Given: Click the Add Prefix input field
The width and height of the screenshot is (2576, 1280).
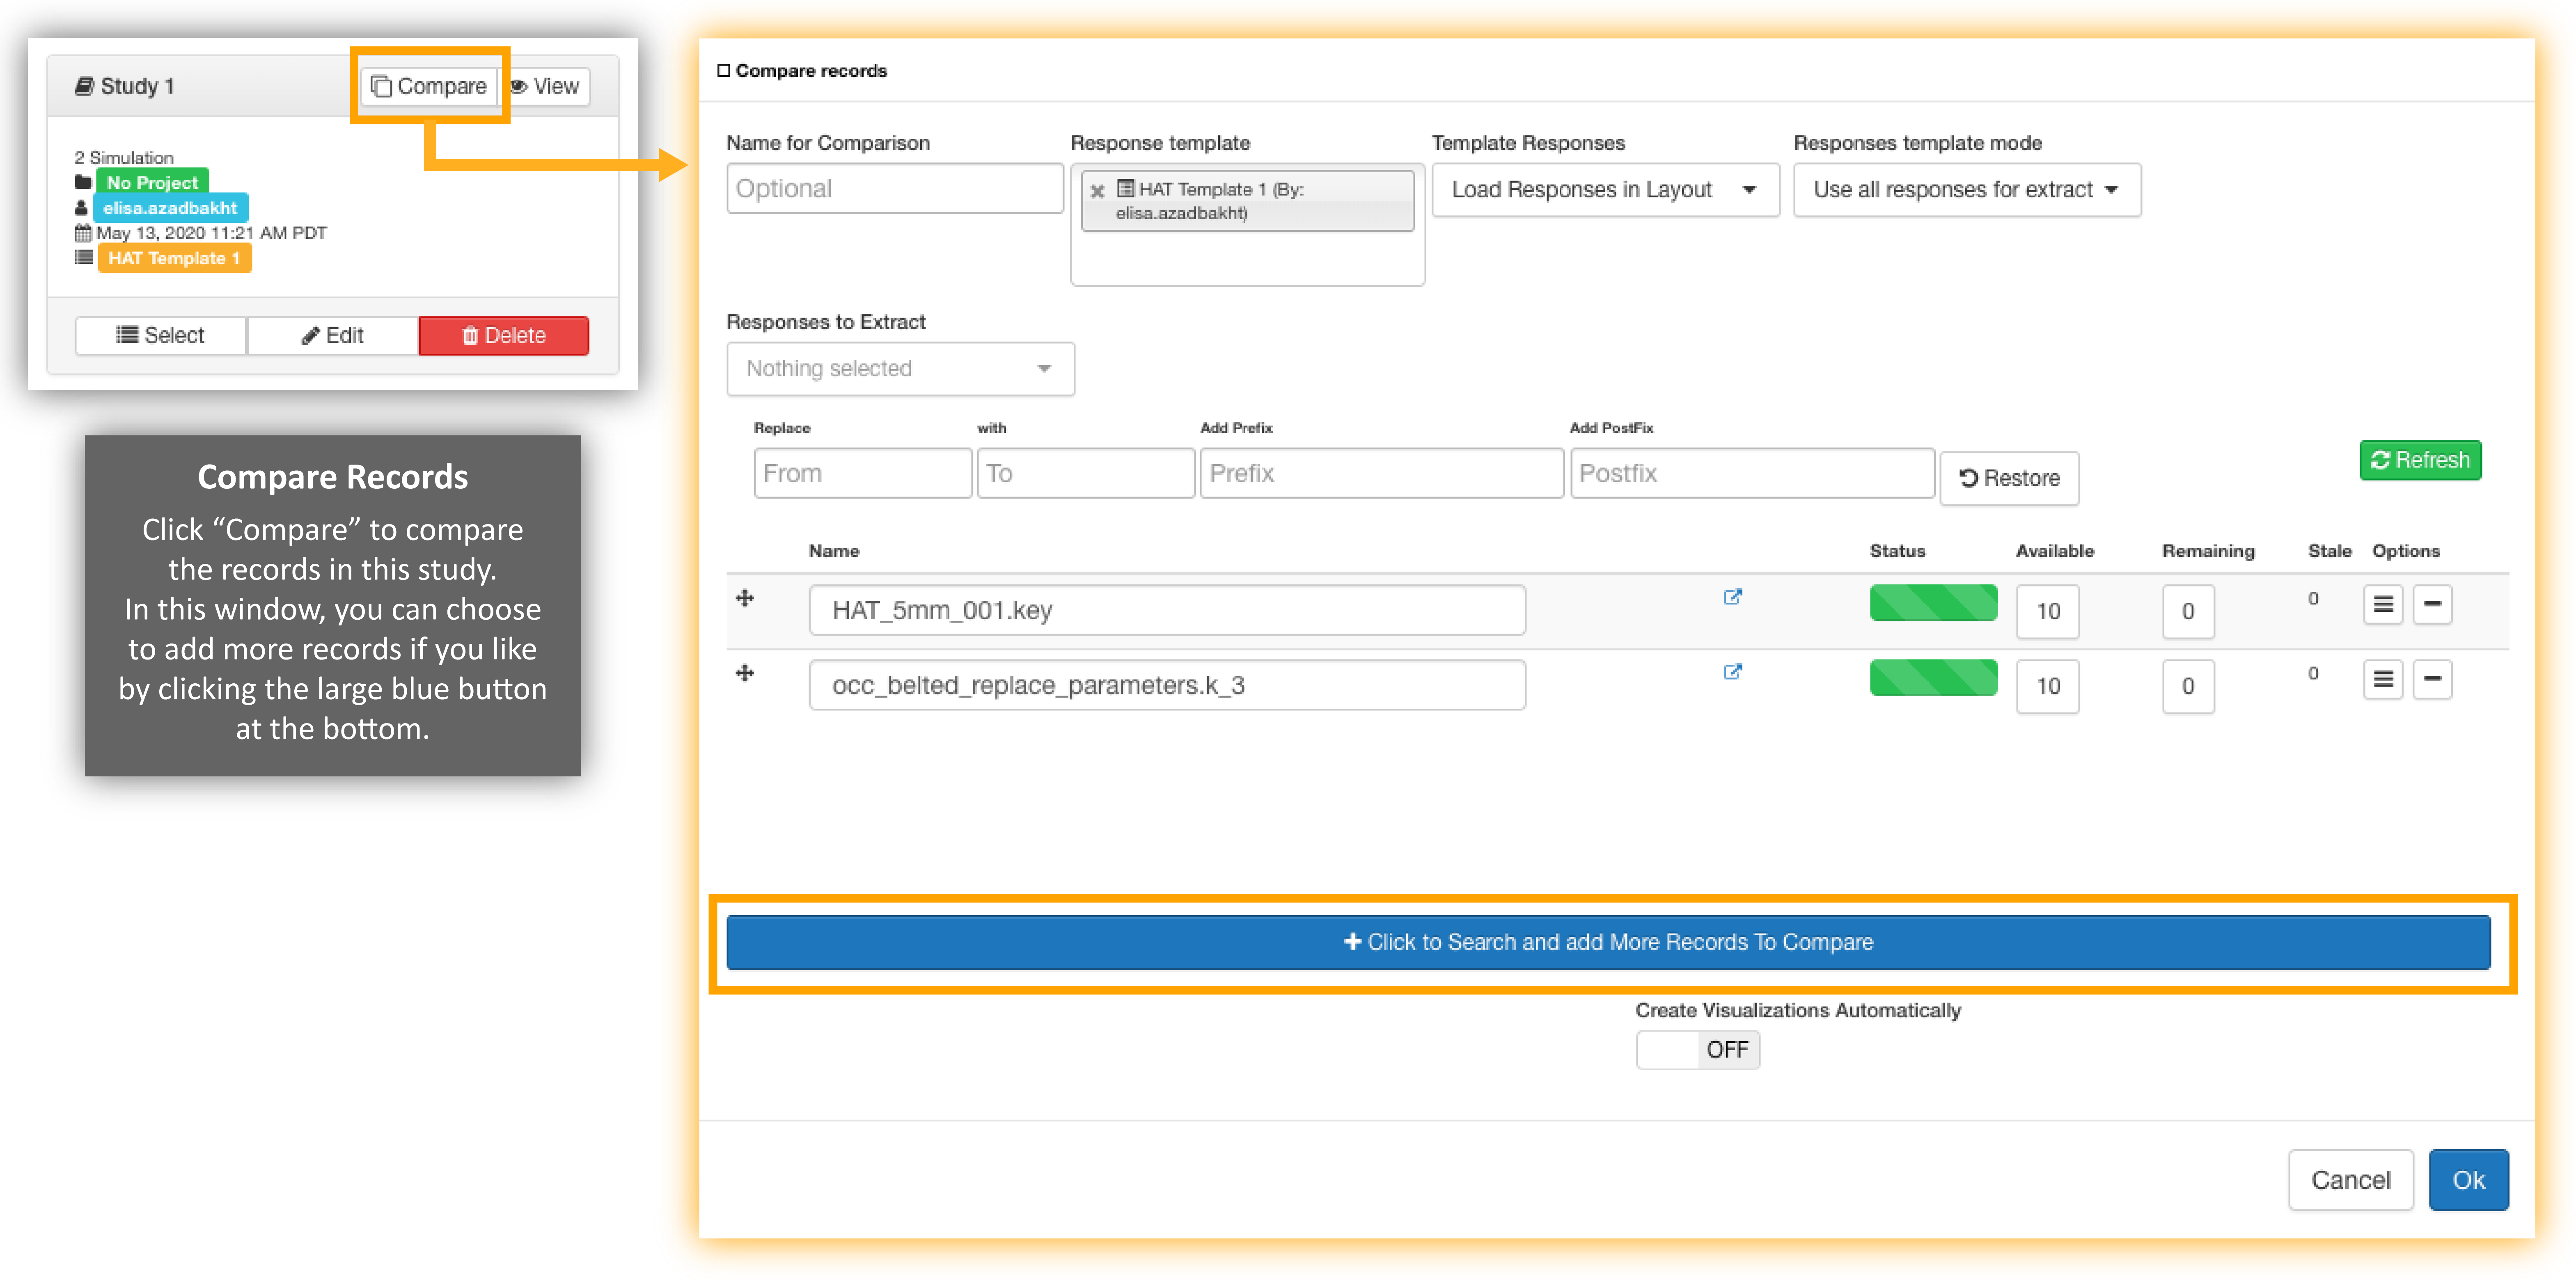Looking at the screenshot, I should tap(1382, 473).
